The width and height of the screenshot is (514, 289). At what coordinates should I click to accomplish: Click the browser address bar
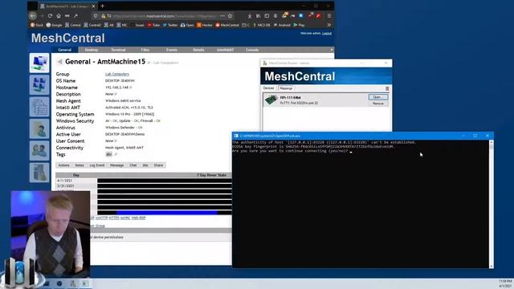pyautogui.click(x=164, y=16)
